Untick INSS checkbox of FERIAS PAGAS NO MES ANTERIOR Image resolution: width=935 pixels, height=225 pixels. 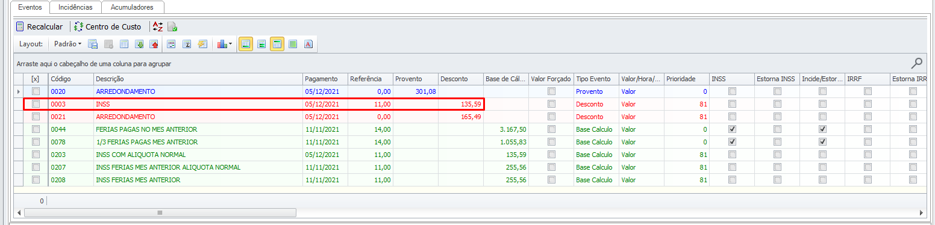pyautogui.click(x=732, y=129)
